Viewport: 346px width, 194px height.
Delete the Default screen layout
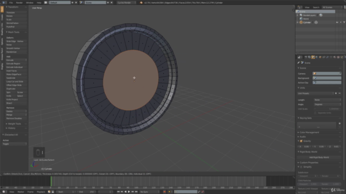click(76, 3)
